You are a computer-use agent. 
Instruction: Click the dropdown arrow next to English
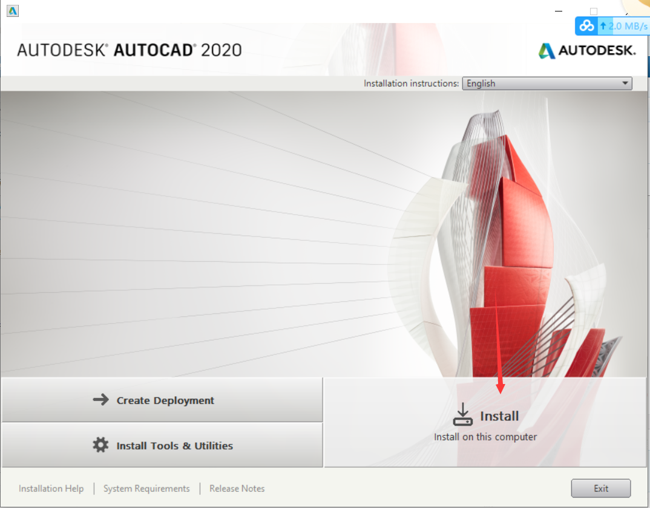(625, 83)
